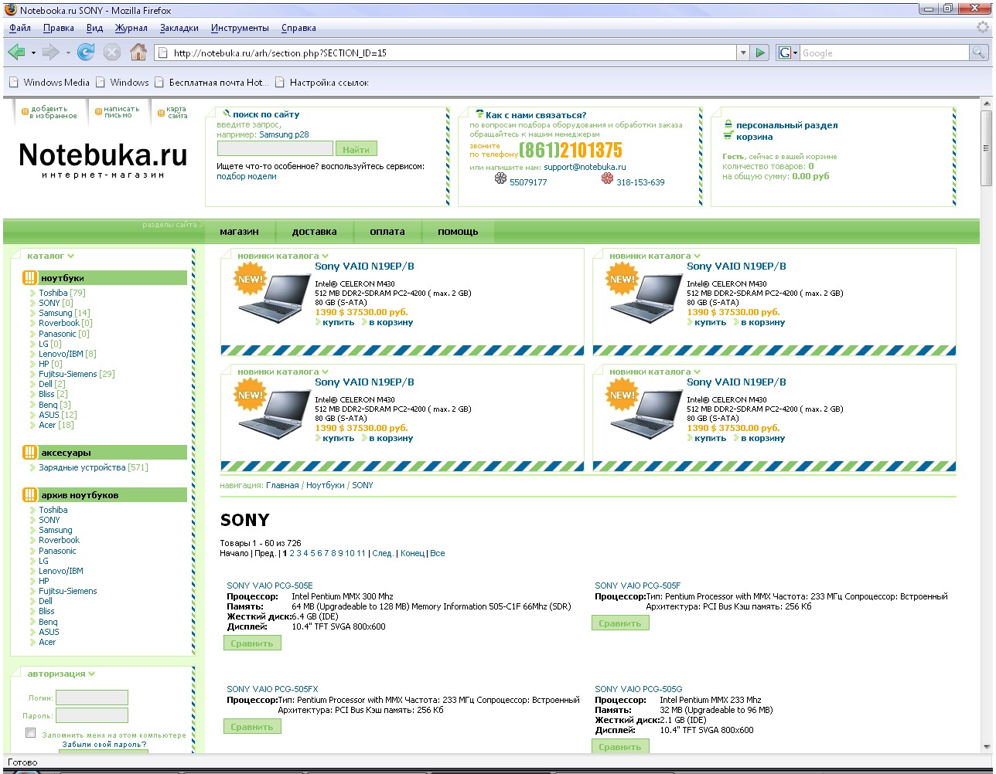996x774 pixels.
Task: Click the Forward arrow navigation button
Action: (51, 53)
